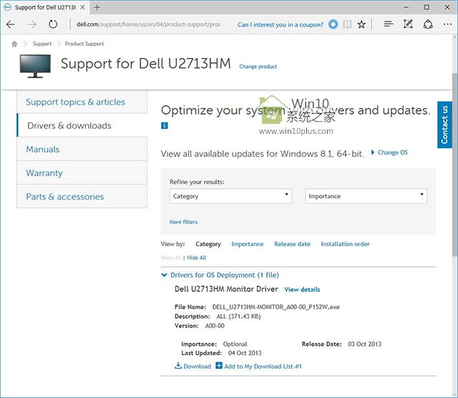Click file name DELL_U2713HM-MONITOR_A00-00_P152W.exe

point(276,307)
